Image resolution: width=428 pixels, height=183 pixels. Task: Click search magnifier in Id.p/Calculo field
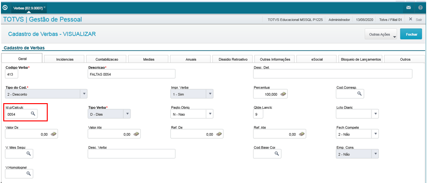click(x=33, y=114)
